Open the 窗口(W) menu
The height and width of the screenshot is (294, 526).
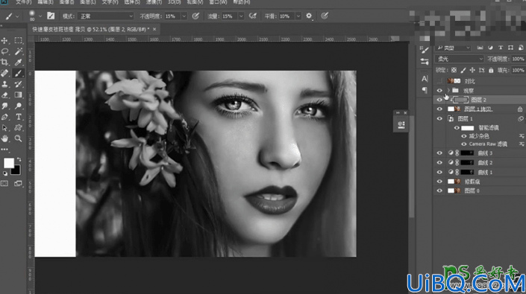point(218,2)
